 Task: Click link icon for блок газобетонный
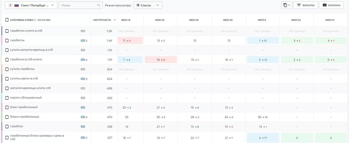83,108
